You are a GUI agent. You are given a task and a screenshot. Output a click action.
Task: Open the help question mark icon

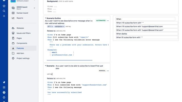tap(4, 92)
